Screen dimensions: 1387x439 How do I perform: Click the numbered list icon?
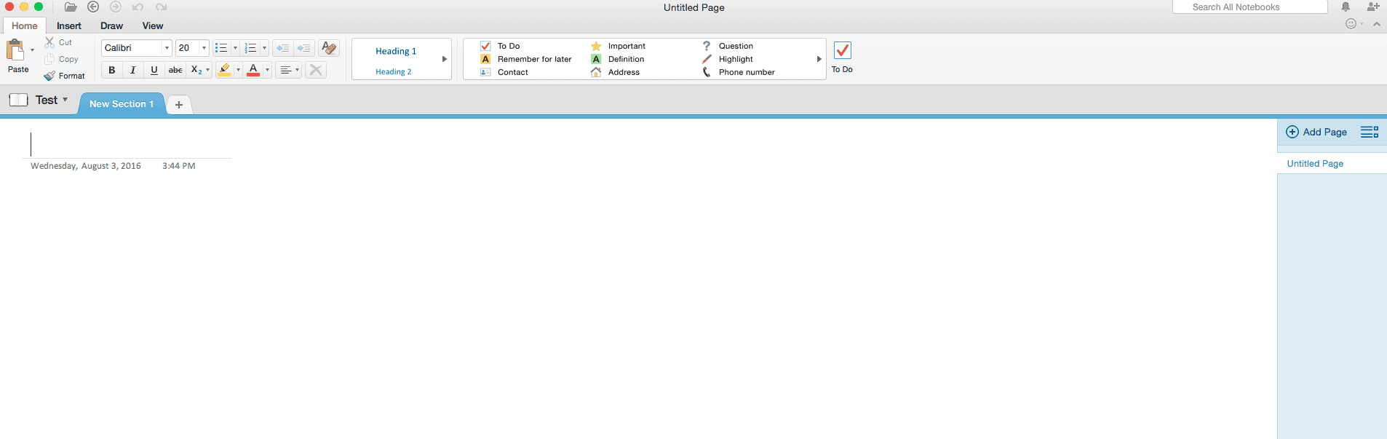pos(250,48)
